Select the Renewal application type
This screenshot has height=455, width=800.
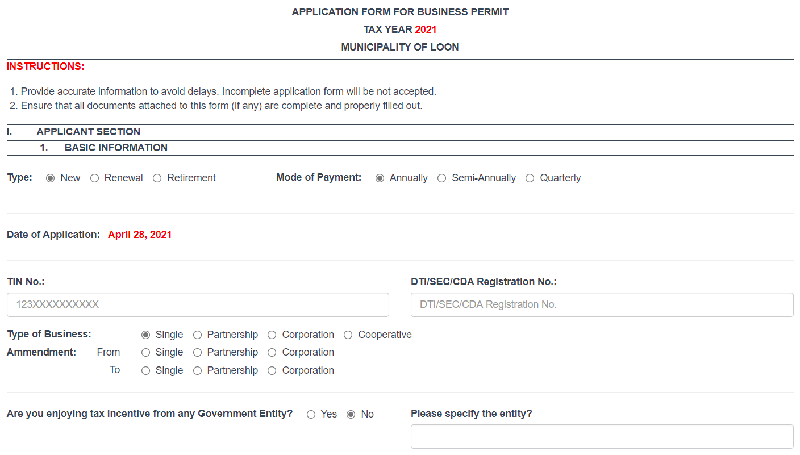(x=95, y=178)
